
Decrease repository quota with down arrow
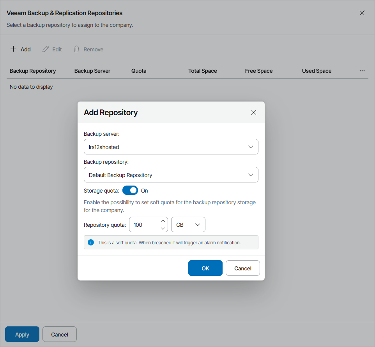coord(163,228)
